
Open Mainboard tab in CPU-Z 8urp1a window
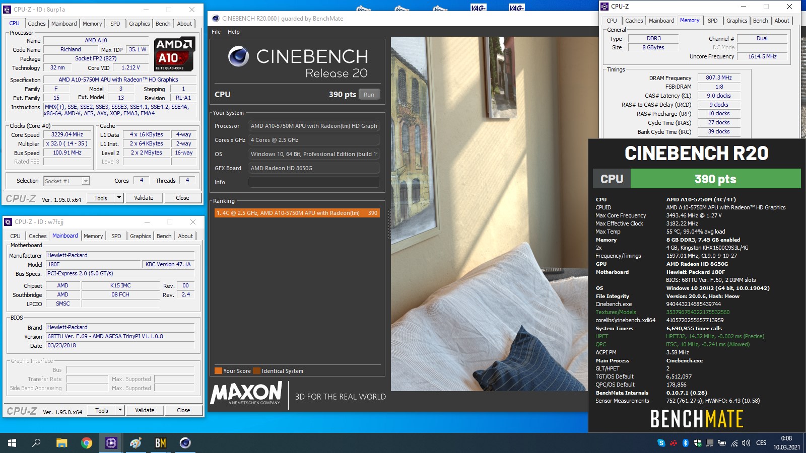pos(64,24)
